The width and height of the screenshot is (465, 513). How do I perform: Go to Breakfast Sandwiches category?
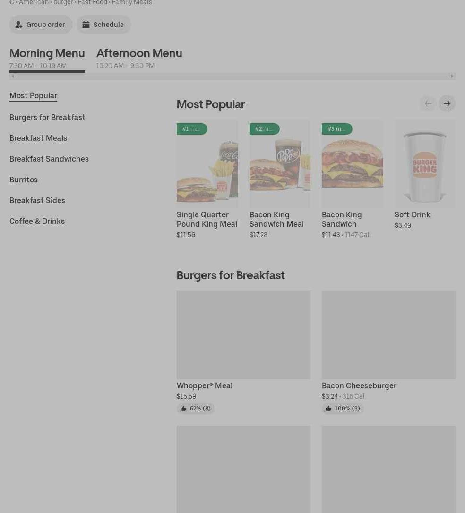coord(49,159)
